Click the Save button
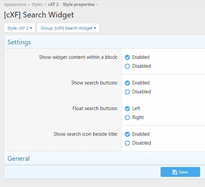Image resolution: width=205 pixels, height=187 pixels. point(180,172)
